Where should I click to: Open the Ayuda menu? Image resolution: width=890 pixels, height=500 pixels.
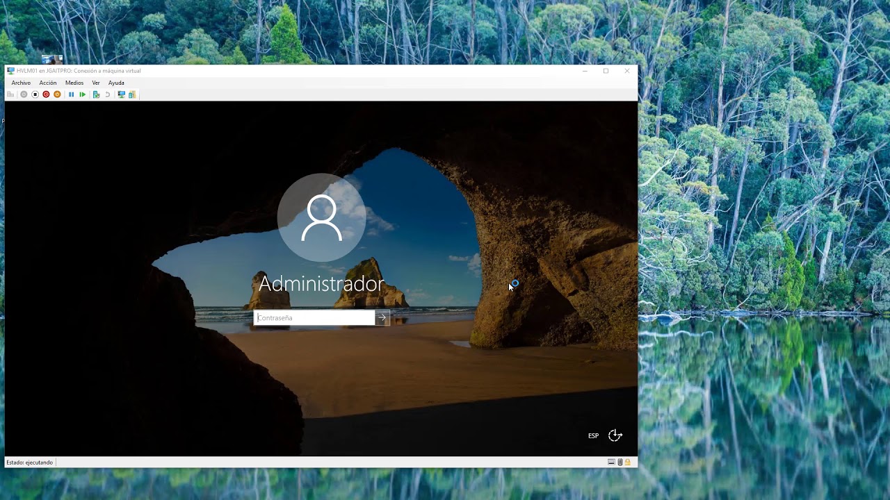click(x=116, y=83)
